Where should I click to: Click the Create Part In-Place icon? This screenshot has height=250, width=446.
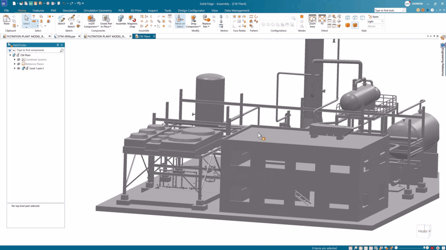point(106,19)
